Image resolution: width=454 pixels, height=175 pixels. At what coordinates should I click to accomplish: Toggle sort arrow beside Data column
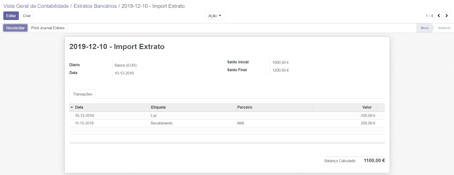click(x=72, y=107)
